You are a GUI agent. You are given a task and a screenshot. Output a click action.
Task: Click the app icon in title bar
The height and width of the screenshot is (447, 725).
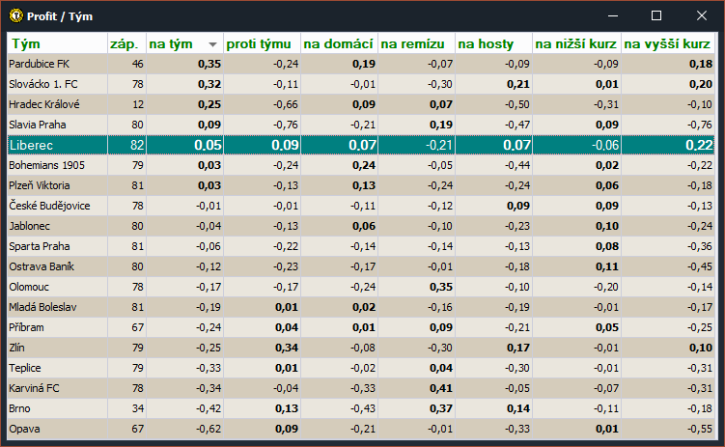(15, 15)
